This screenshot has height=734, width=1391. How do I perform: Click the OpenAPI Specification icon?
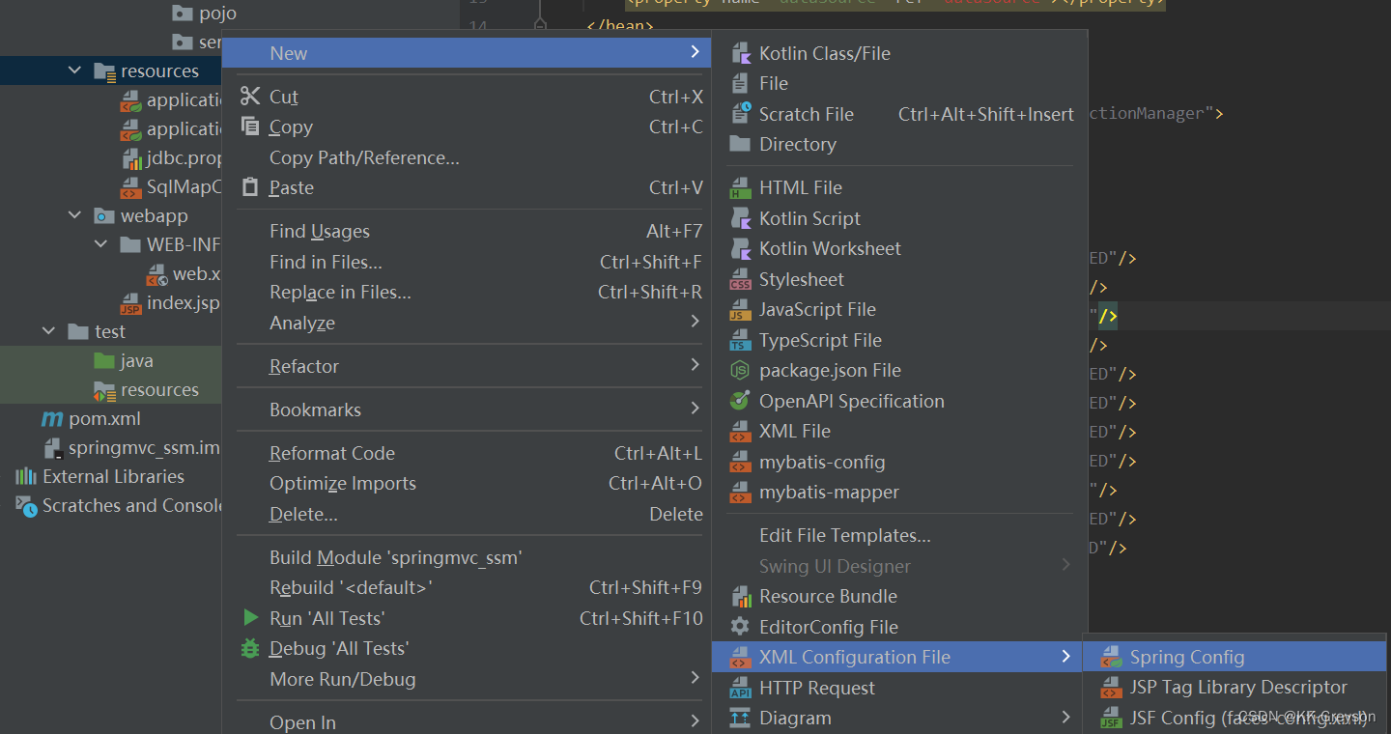point(740,401)
